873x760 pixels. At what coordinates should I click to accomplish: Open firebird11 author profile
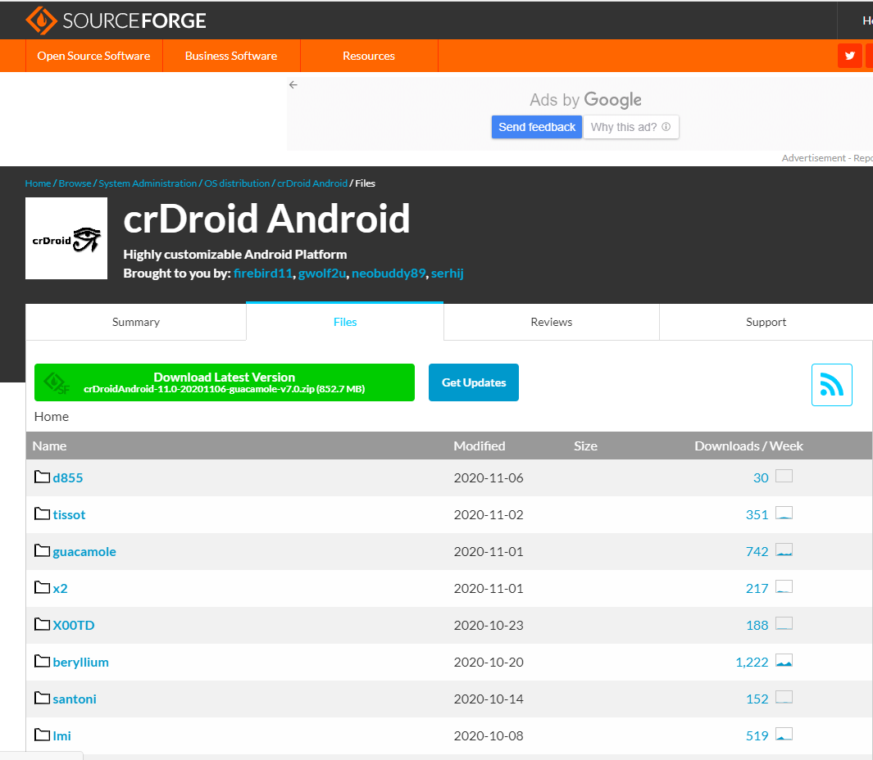263,274
